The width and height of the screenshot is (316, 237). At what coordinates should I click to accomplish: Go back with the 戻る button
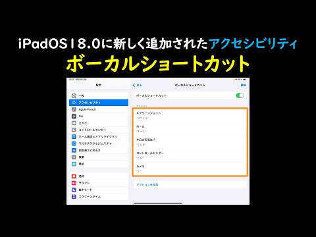[x=138, y=85]
